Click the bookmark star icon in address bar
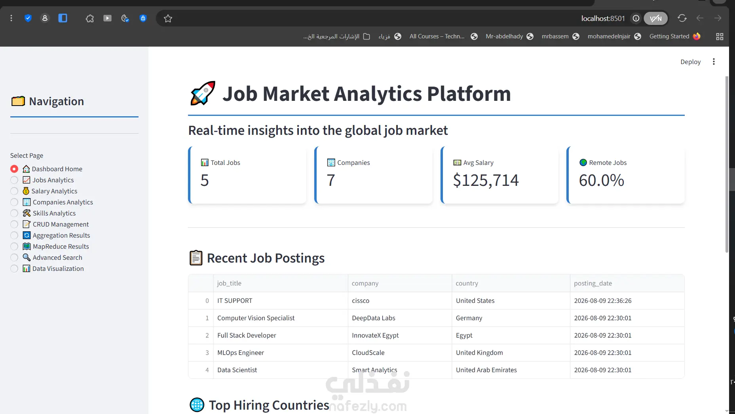Image resolution: width=735 pixels, height=414 pixels. [x=168, y=18]
